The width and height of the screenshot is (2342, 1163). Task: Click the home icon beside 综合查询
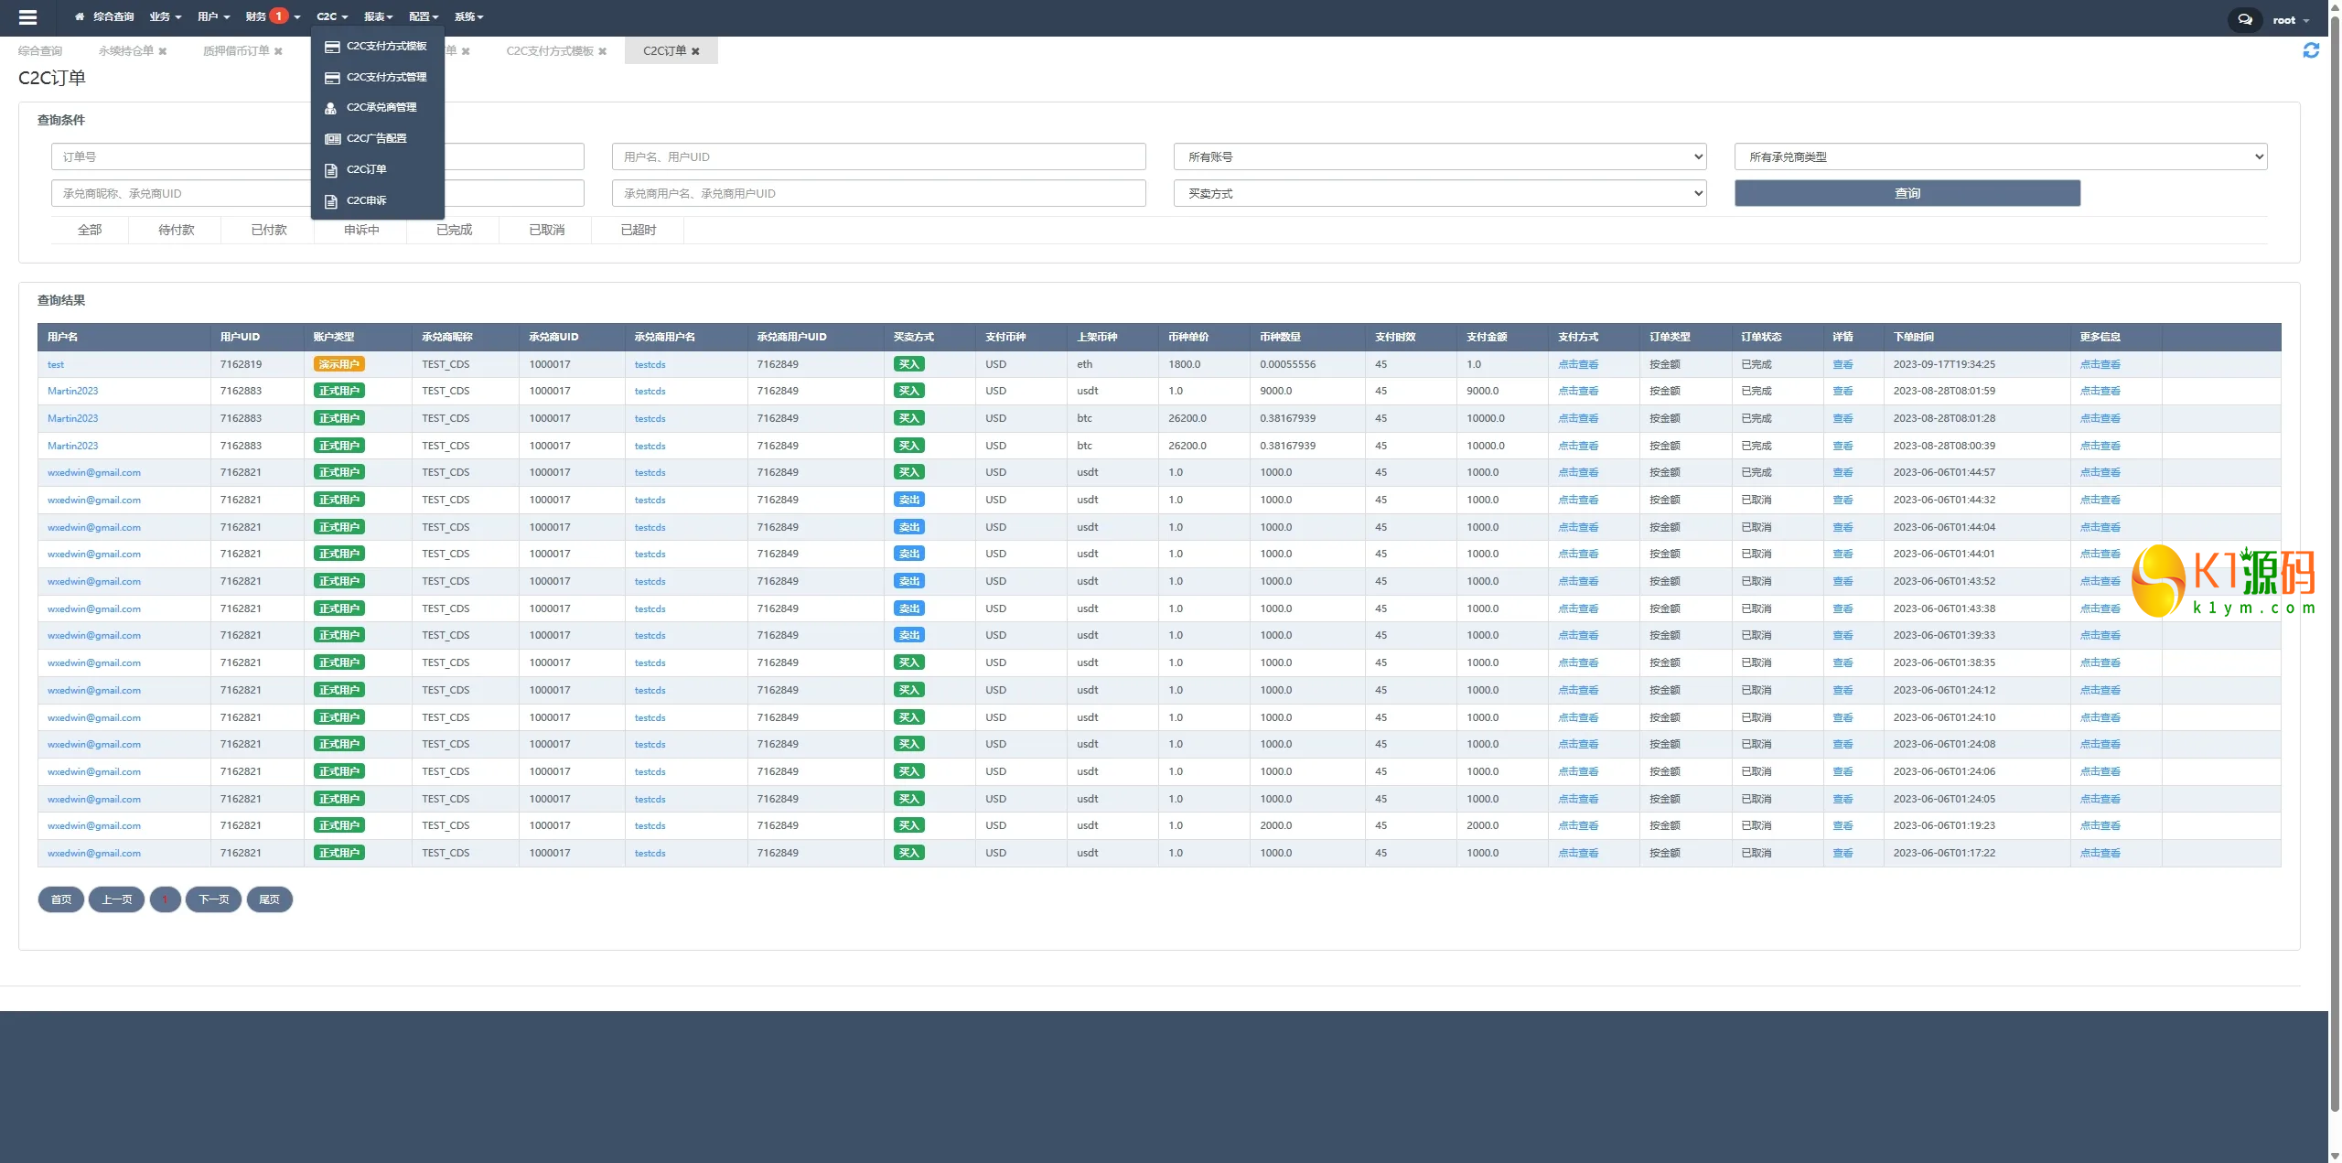(x=80, y=17)
